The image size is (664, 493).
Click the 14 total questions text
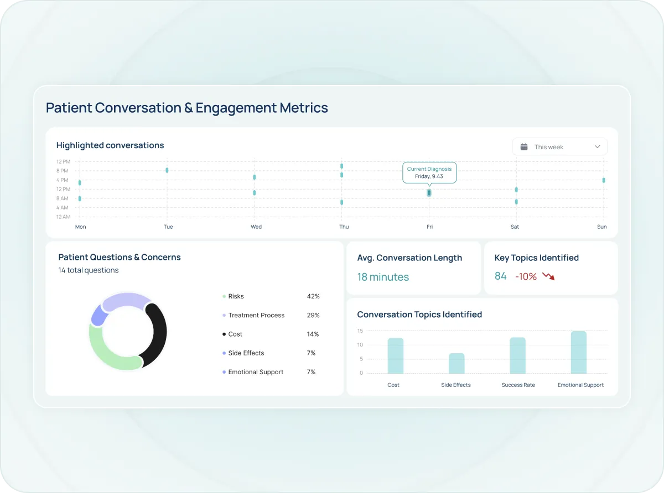point(89,270)
